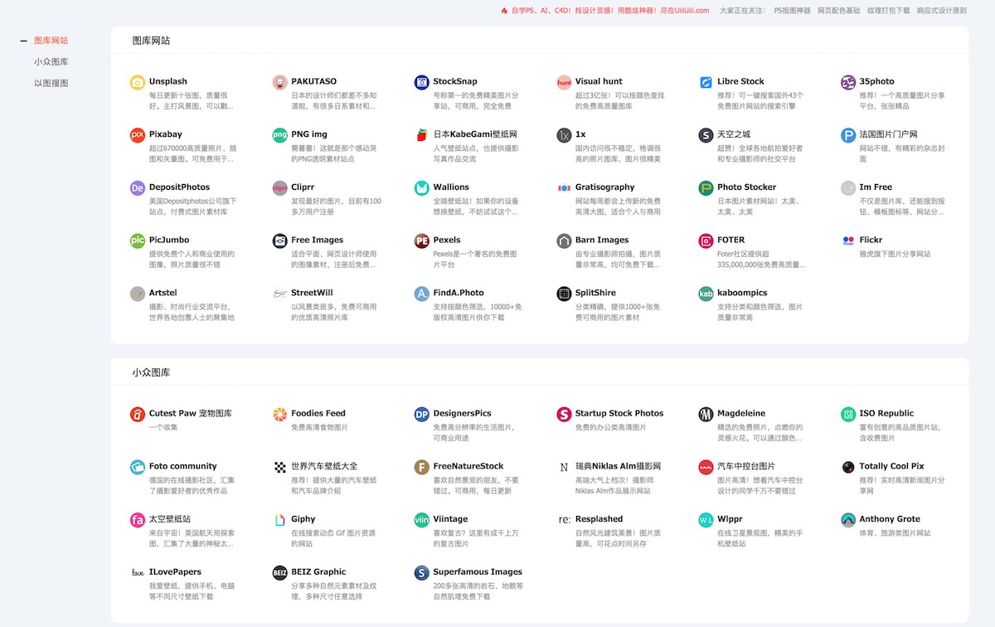Click the 纹理打包下载 top link

[889, 11]
